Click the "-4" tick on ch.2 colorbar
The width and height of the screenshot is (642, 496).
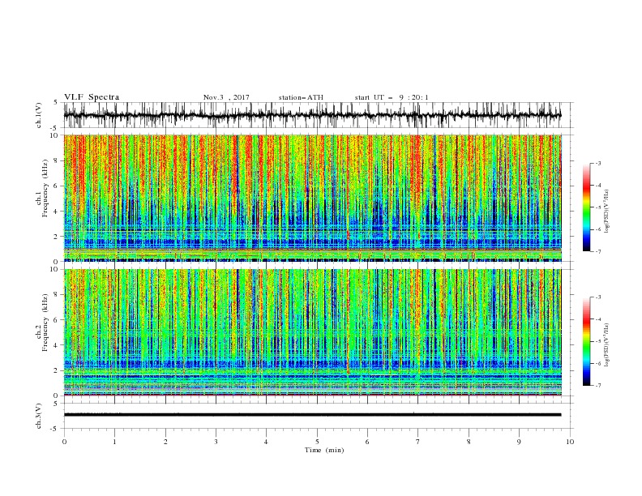597,319
